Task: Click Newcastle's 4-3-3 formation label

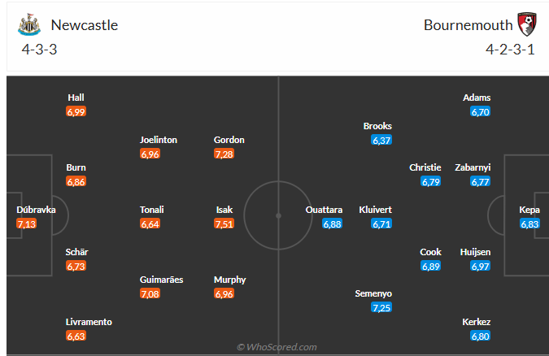Action: click(39, 50)
